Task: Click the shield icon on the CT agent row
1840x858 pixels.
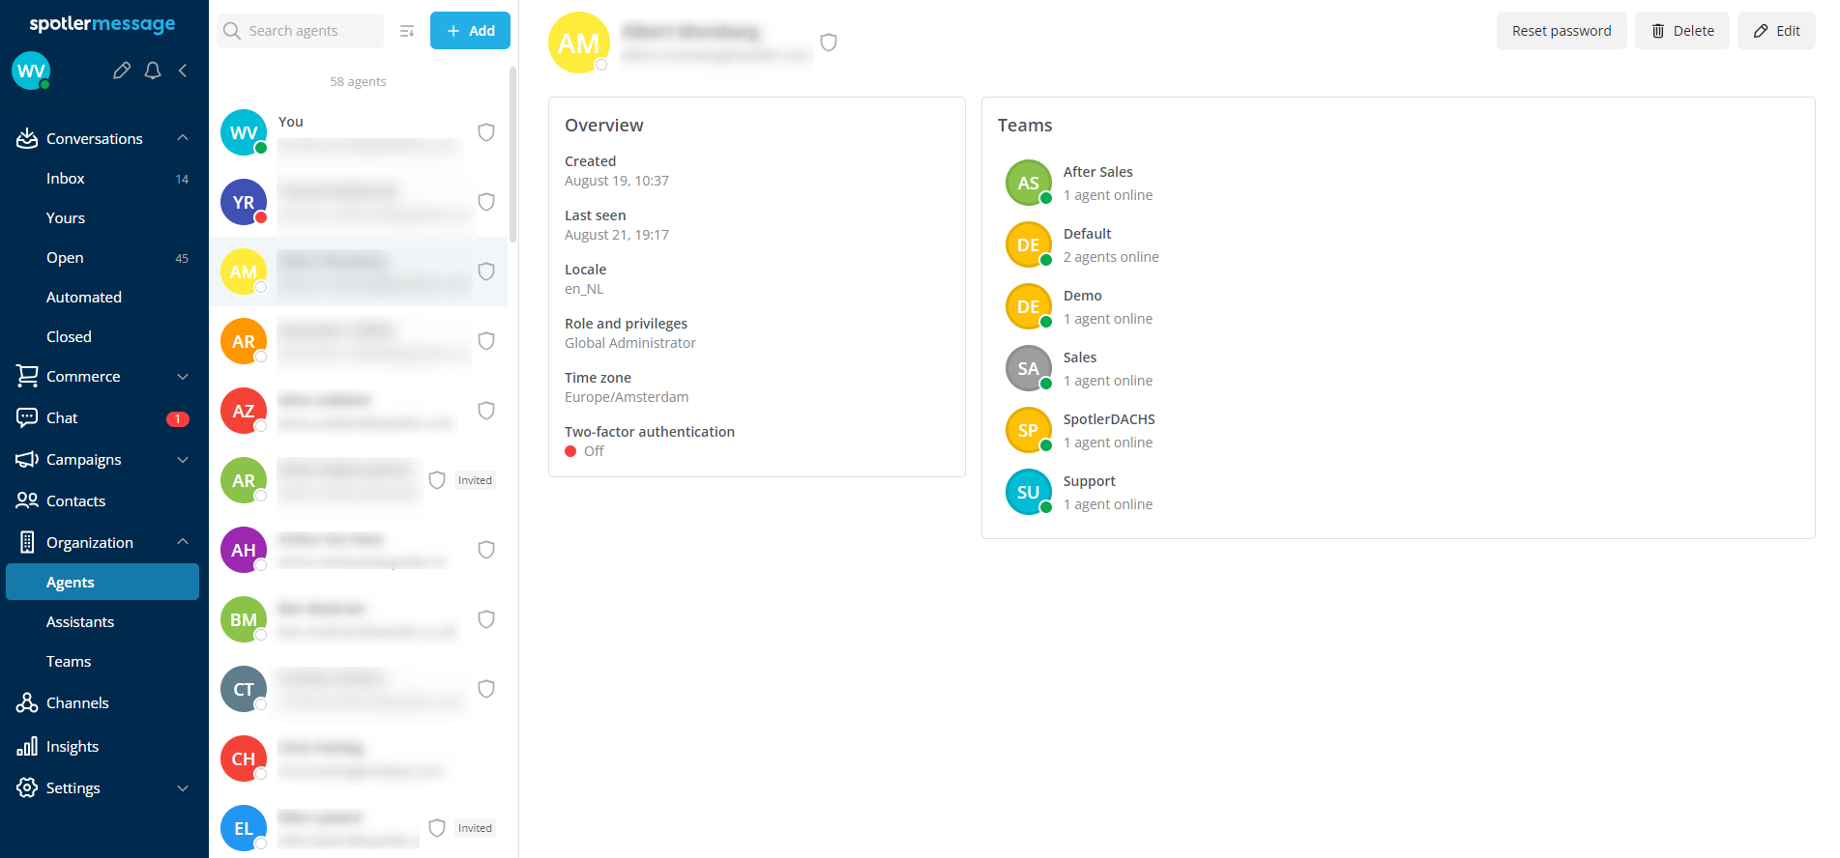Action: click(x=486, y=689)
